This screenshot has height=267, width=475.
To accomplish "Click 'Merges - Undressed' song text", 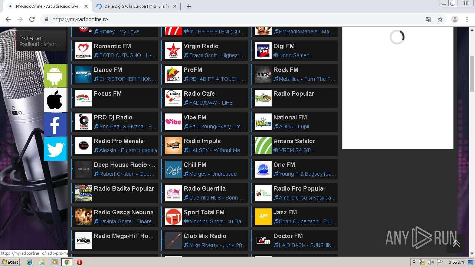I will point(213,174).
